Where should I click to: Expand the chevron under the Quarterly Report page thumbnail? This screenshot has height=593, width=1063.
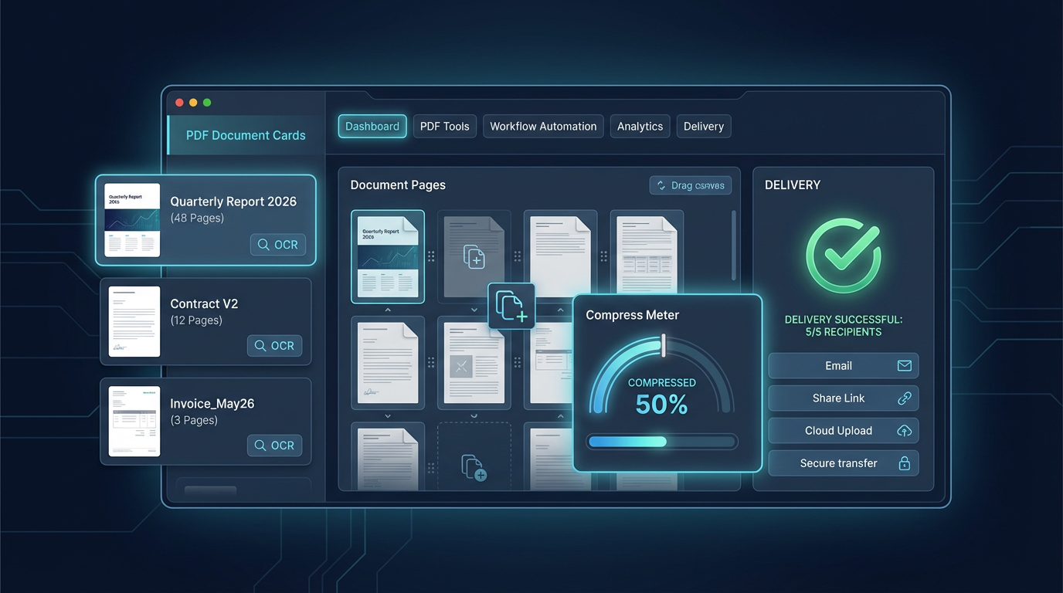[388, 310]
